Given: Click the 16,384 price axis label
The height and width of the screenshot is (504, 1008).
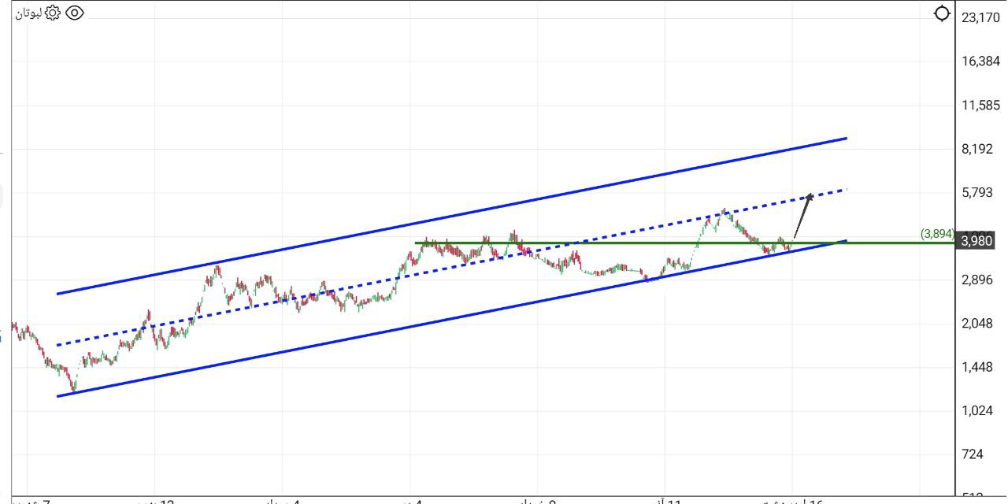Looking at the screenshot, I should (x=980, y=61).
